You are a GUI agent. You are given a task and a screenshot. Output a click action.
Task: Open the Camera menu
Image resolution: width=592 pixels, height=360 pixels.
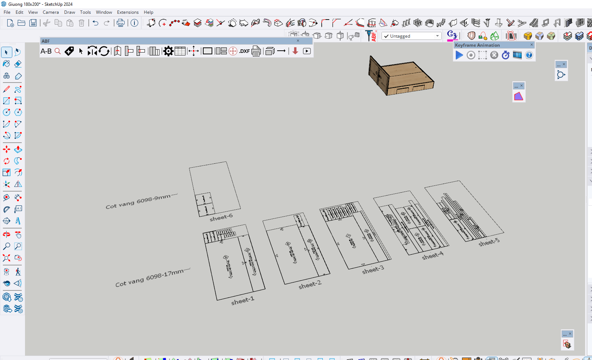(51, 12)
